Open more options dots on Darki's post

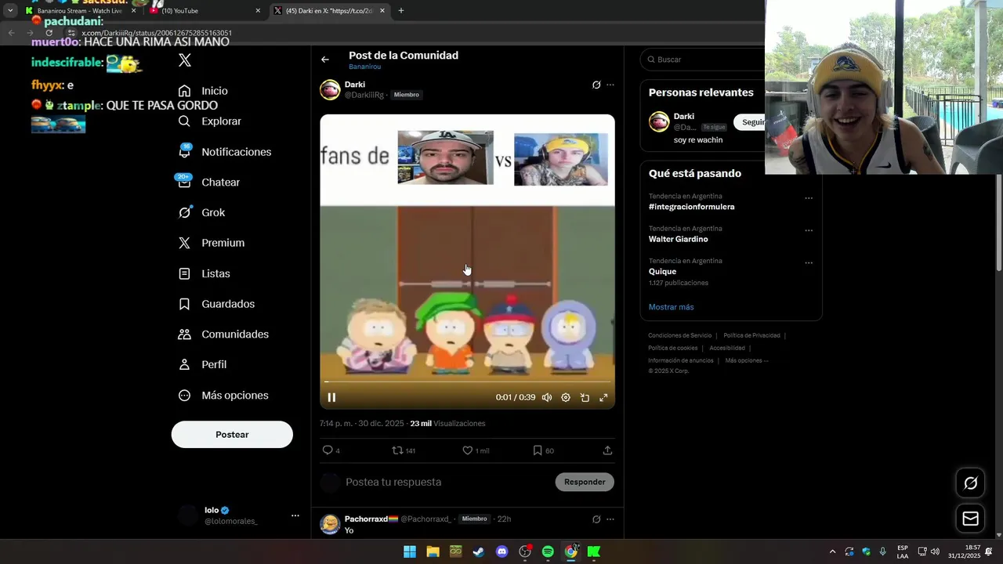point(610,85)
